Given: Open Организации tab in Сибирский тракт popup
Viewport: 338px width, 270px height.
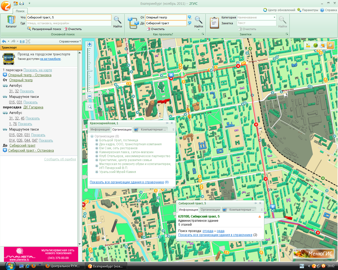Looking at the screenshot, I should tap(210, 210).
